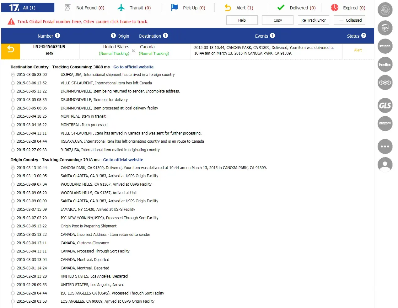Screen dimensions: 398x308
Task: Open the Transit filter tab
Action: [x=134, y=8]
